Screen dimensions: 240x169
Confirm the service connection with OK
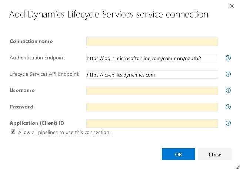[179, 154]
